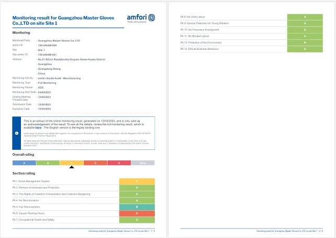336x238 pixels.
Task: Click the green A rating for PA 2
Action: point(137,188)
